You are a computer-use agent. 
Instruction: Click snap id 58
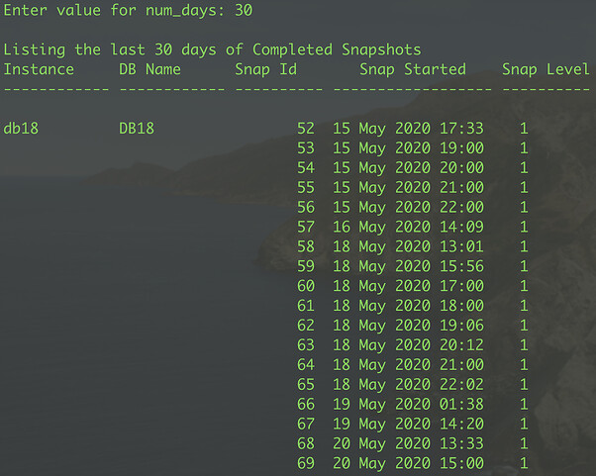coord(306,247)
